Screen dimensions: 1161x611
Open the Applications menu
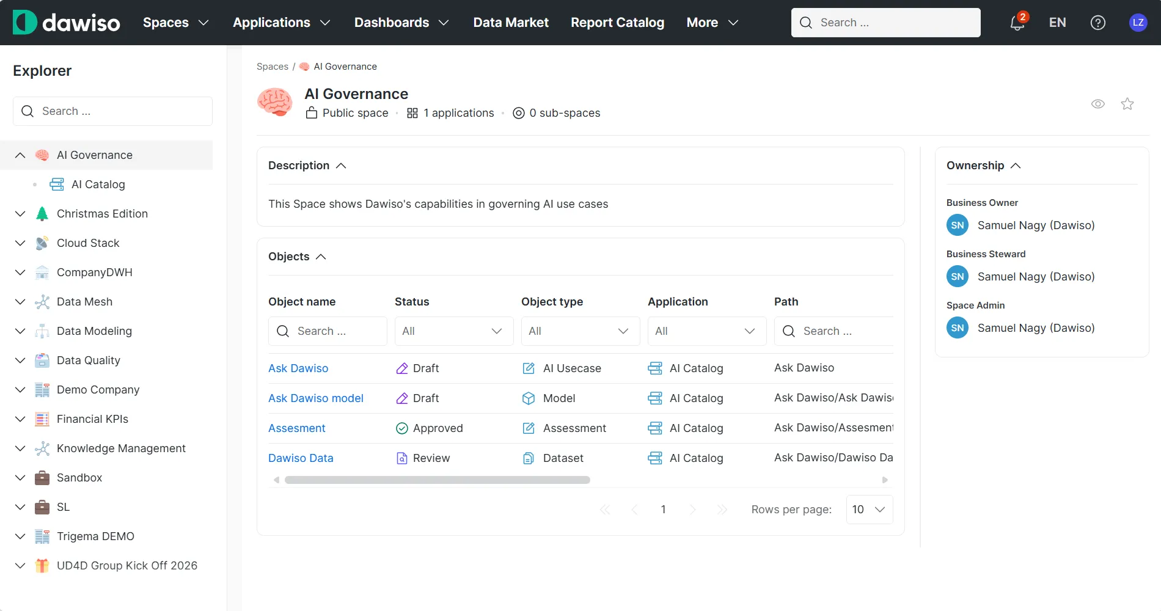[x=282, y=23]
